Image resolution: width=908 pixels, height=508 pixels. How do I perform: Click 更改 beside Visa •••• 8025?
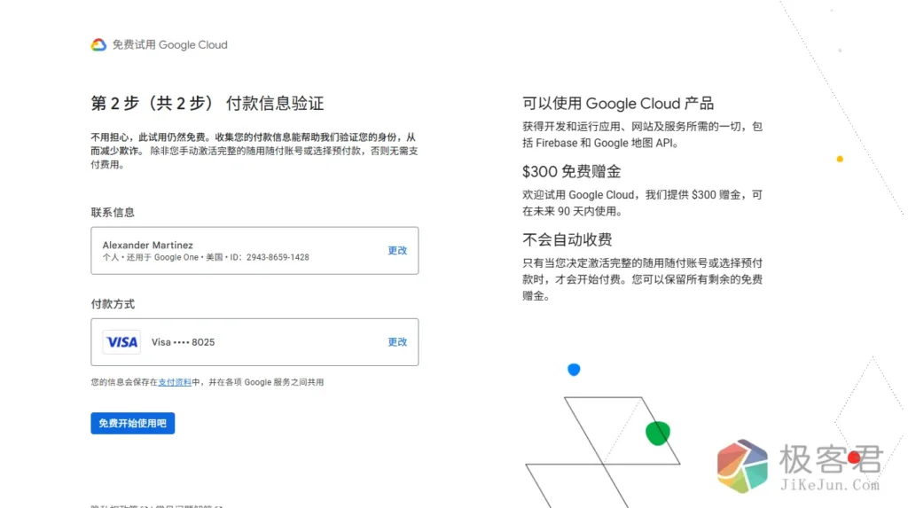[397, 342]
